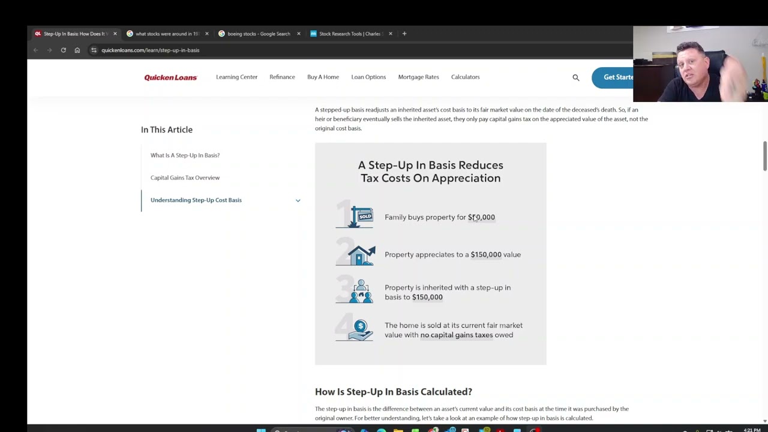
Task: Click 'A Step-Up In Basis Reduces Tax Costs' title
Action: (431, 172)
